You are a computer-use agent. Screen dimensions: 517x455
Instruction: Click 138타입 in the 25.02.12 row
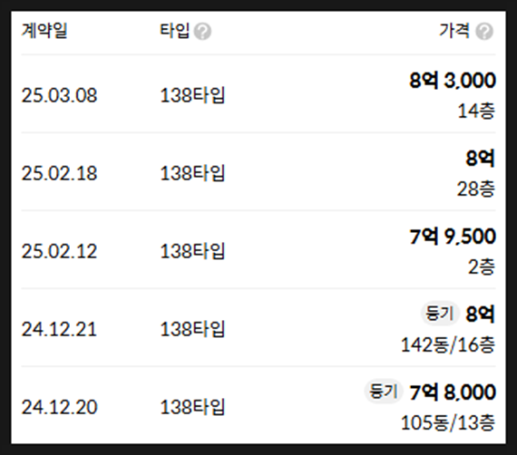192,251
